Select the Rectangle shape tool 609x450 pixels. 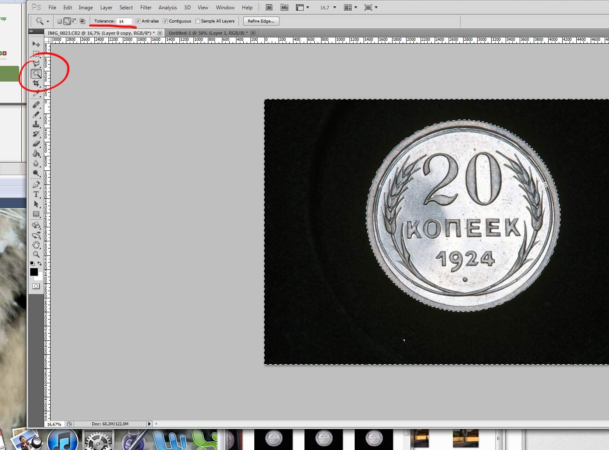pyautogui.click(x=36, y=214)
